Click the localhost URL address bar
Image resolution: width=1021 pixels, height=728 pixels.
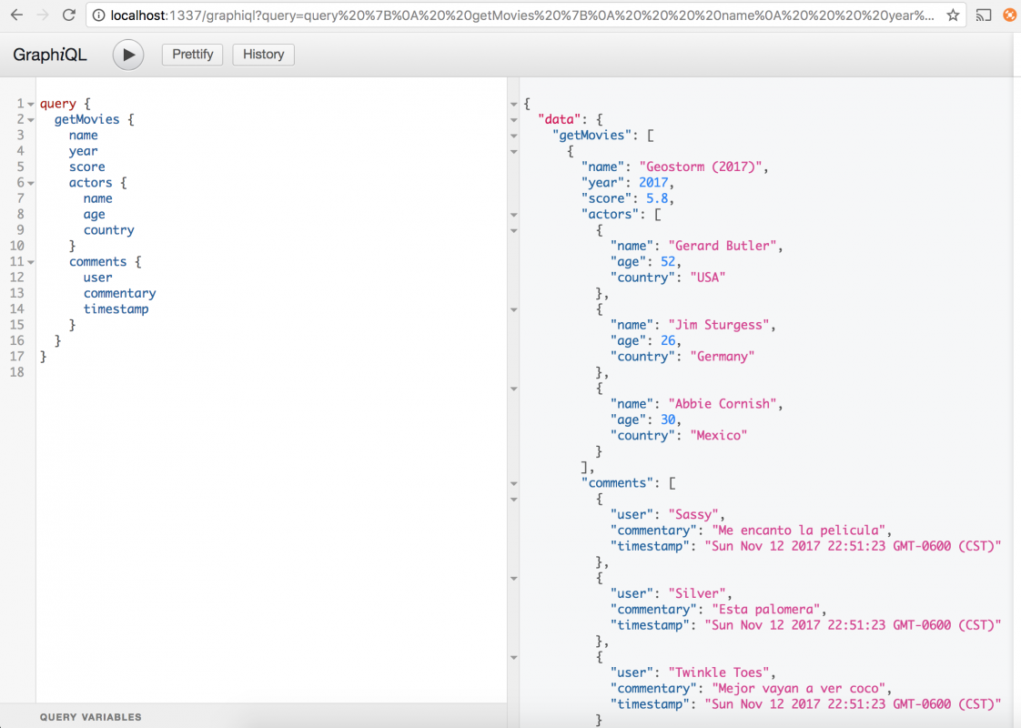click(x=519, y=15)
